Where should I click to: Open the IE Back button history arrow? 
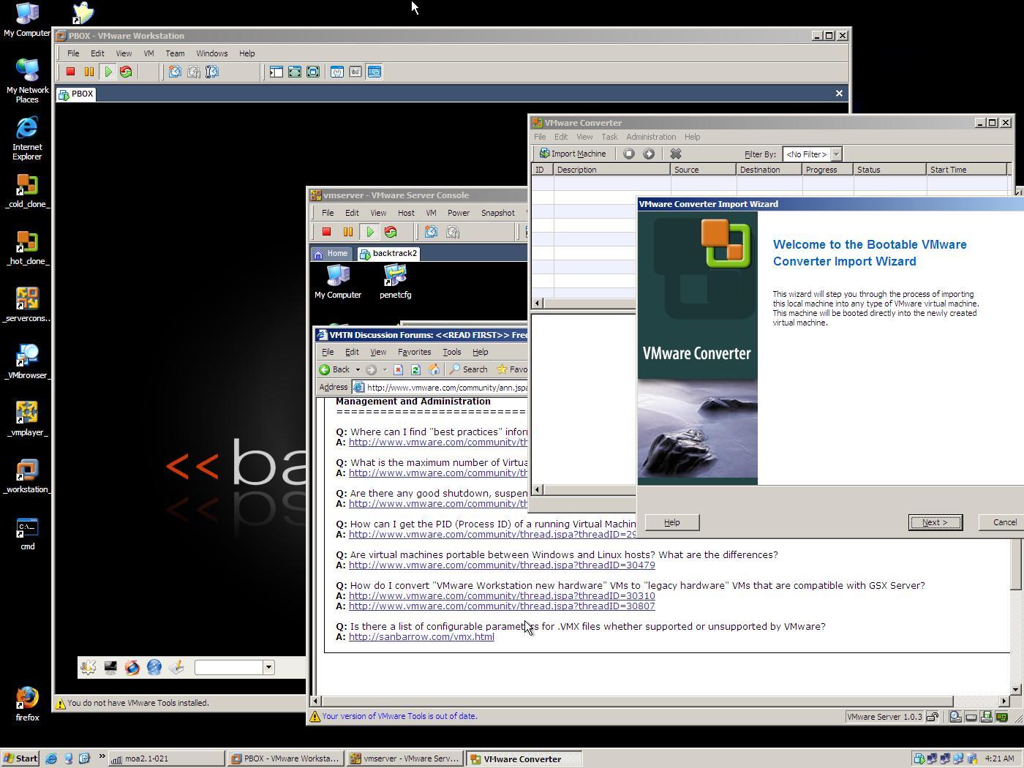pos(358,369)
